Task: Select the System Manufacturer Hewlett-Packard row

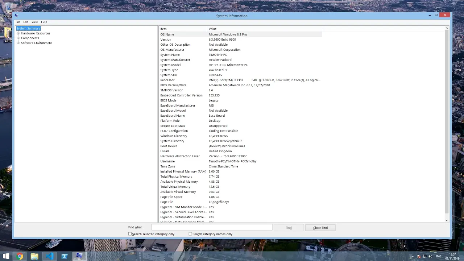Action: coord(240,60)
